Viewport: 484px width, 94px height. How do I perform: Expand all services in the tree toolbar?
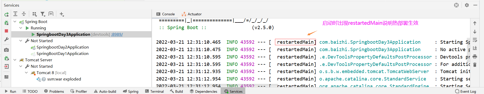(x=15, y=14)
